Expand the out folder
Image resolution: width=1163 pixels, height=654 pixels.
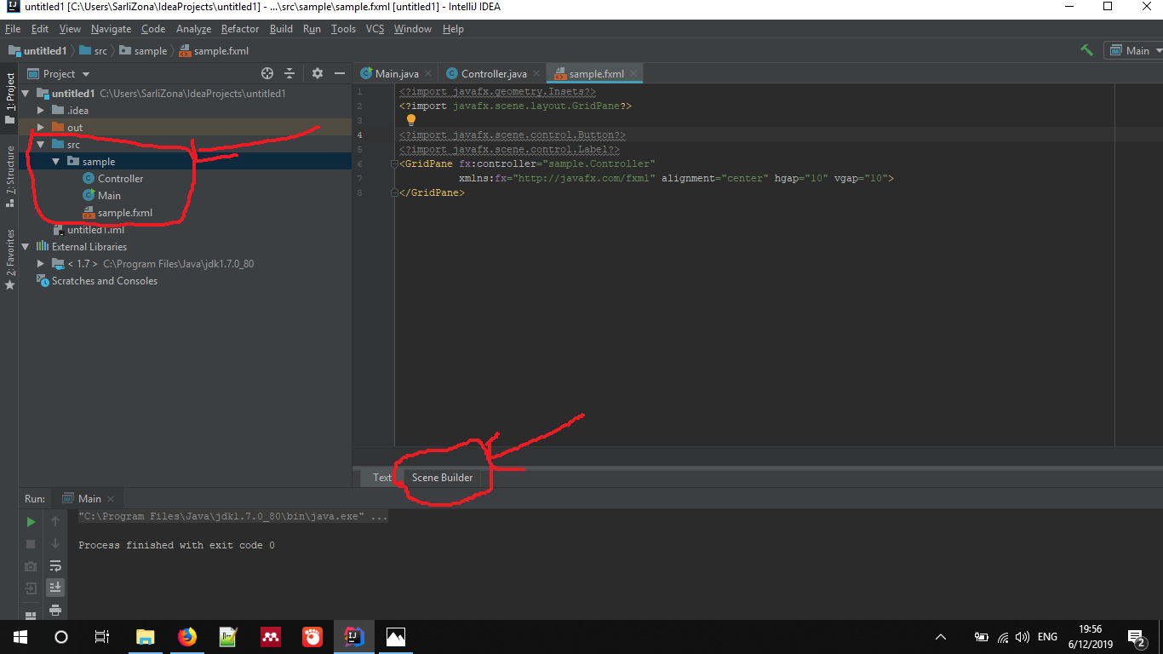tap(40, 128)
